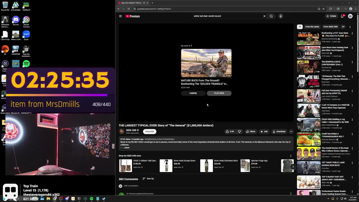
Task: Open the YouTube notifications bell
Action: [342, 16]
